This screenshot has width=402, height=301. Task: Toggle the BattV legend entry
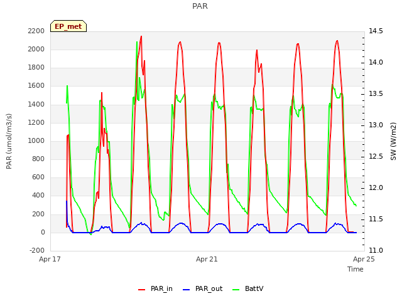(247, 289)
